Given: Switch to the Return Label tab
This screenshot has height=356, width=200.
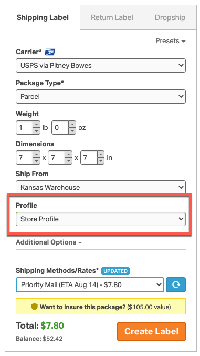Looking at the screenshot, I should (x=112, y=17).
